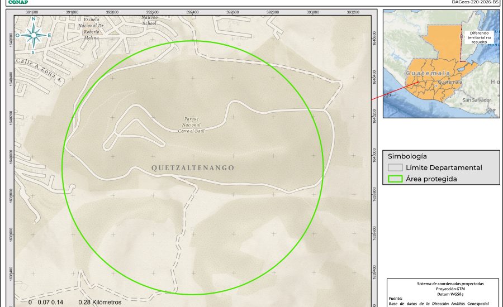Click the Diferendo territorial no resuelto note

point(478,37)
